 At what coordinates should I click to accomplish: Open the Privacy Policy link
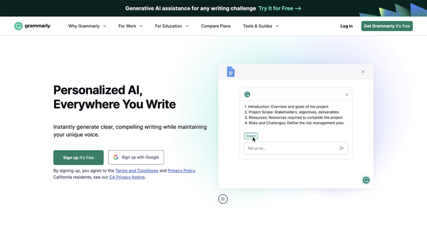click(x=181, y=170)
